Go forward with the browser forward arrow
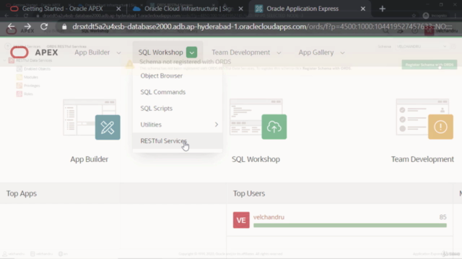Viewport: 462px width, 259px height. coord(27,27)
